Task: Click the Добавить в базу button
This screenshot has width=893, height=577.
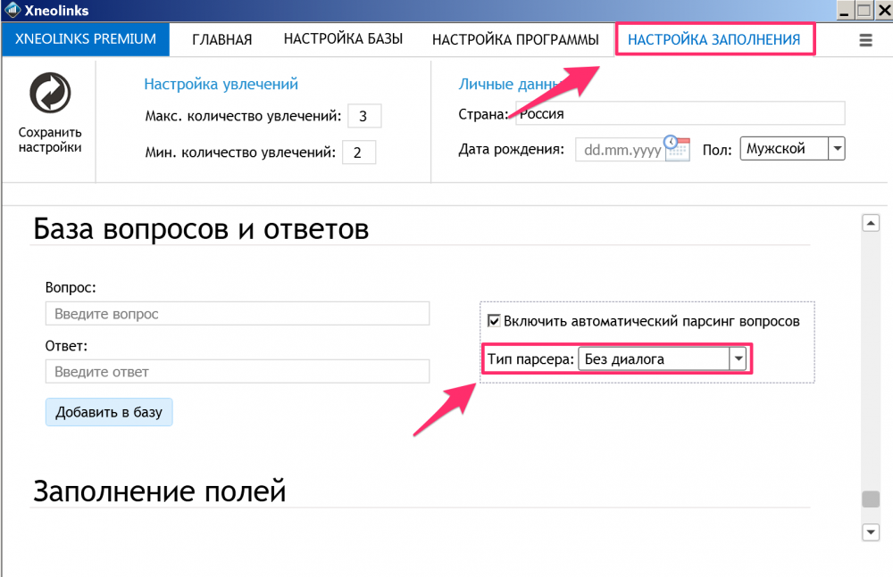Action: (109, 412)
